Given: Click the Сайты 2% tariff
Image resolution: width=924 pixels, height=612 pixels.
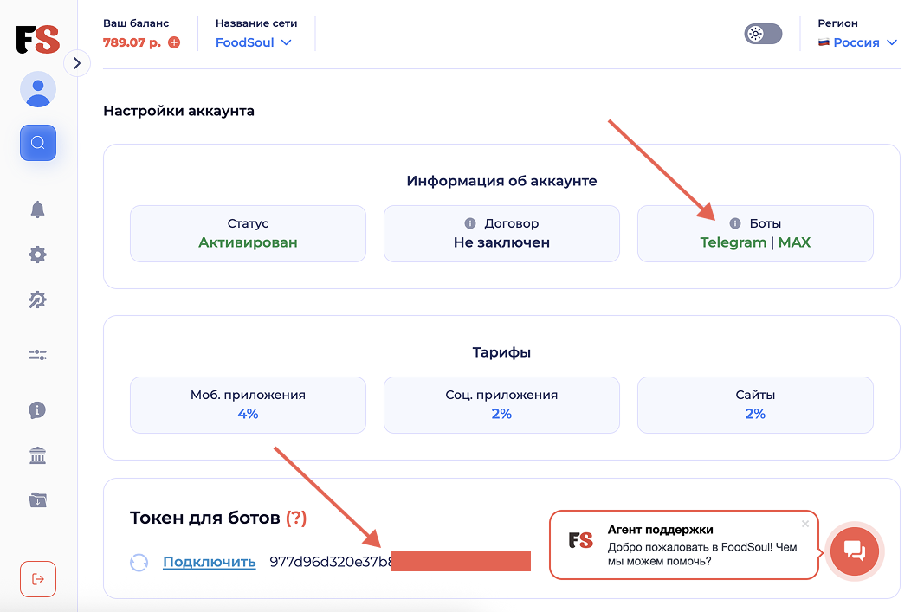Looking at the screenshot, I should point(755,405).
